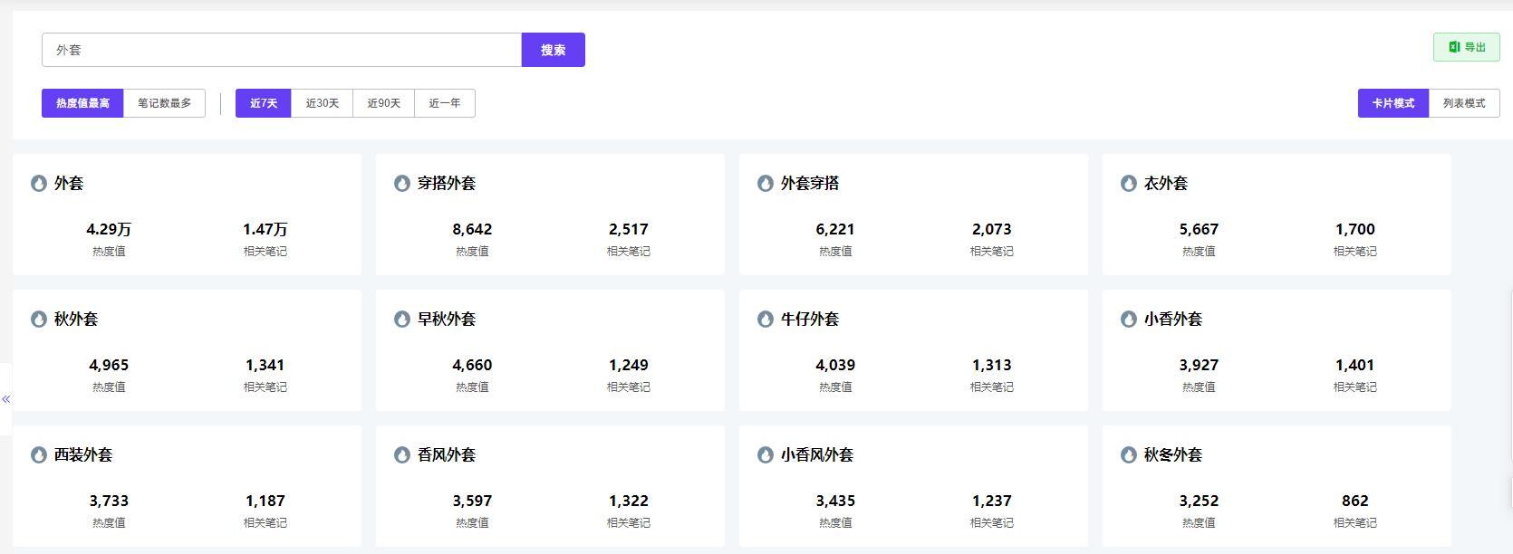
Task: Focus the keyword search field containing 外套
Action: click(282, 50)
